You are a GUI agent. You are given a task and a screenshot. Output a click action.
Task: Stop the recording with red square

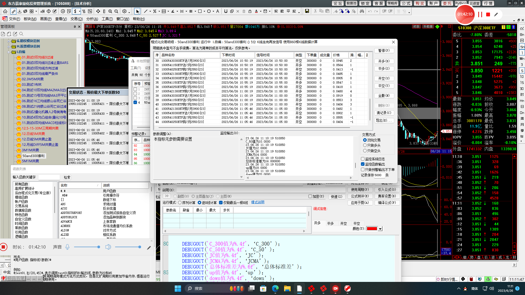[488, 14]
